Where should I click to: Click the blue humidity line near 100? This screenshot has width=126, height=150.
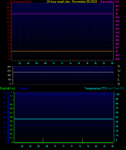[64, 94]
